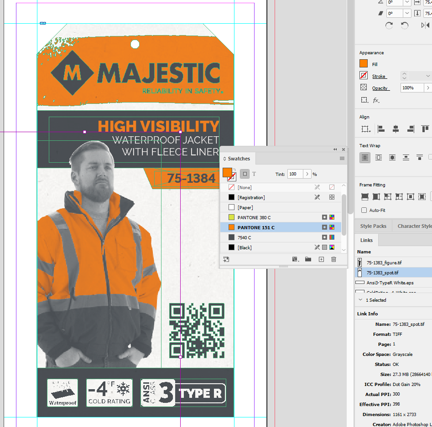Fill frame proportionally
This screenshot has width=432, height=427.
coord(365,196)
